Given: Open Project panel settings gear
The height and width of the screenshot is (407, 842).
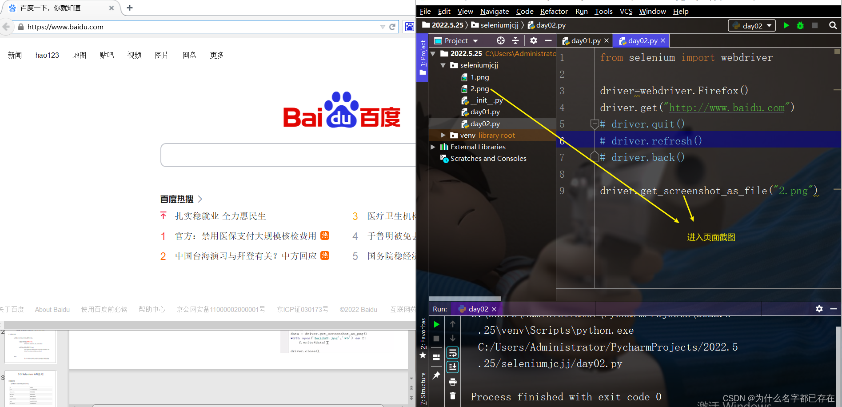Looking at the screenshot, I should (x=534, y=40).
